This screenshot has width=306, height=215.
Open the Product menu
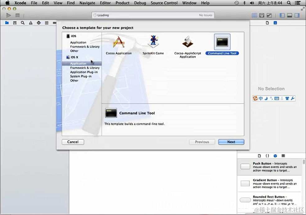tap(122, 3)
